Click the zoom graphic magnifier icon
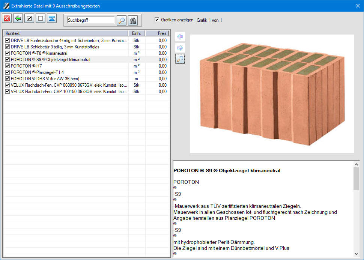The height and width of the screenshot is (260, 364). (x=180, y=59)
